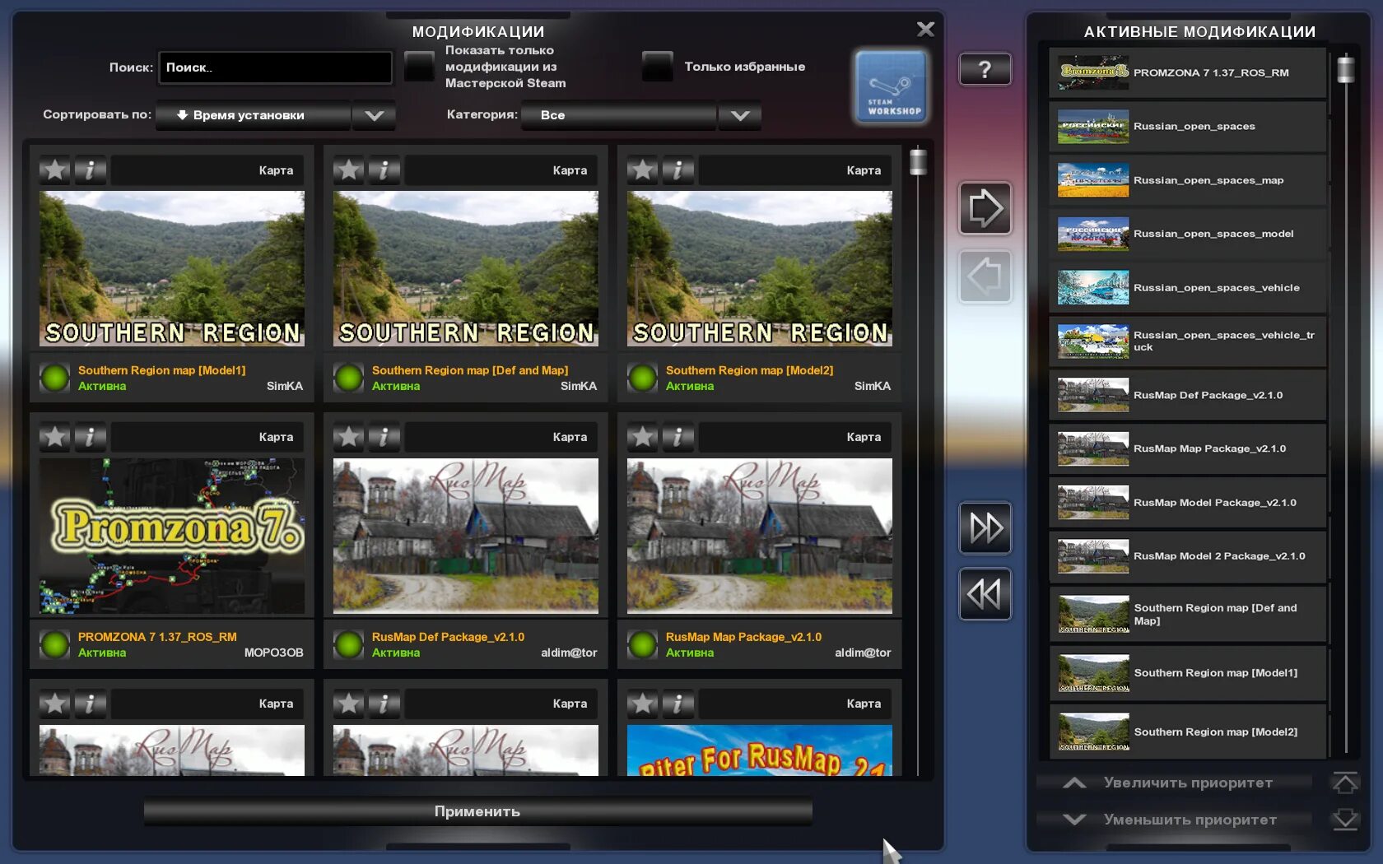Move mod to top priority icon
This screenshot has height=864, width=1383.
1345,783
